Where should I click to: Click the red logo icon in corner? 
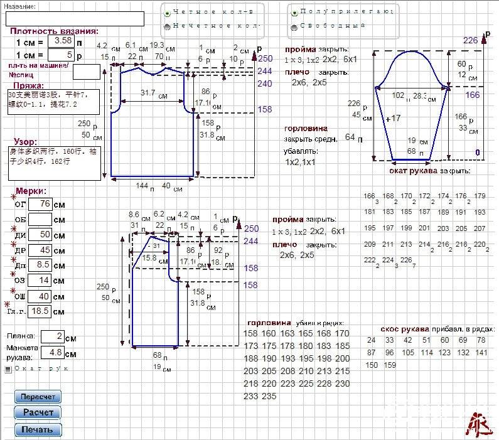[478, 424]
